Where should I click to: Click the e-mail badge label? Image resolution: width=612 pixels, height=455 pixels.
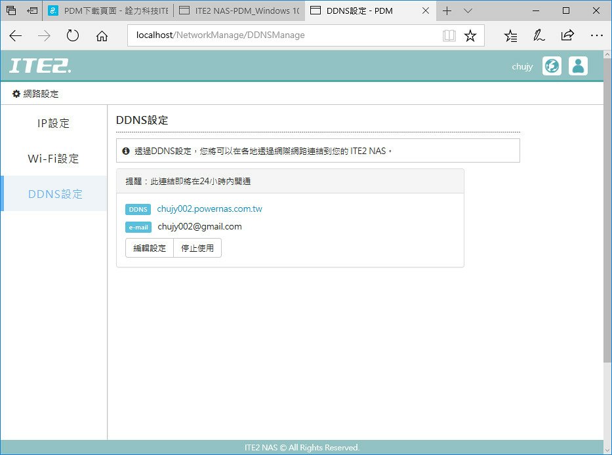point(138,227)
